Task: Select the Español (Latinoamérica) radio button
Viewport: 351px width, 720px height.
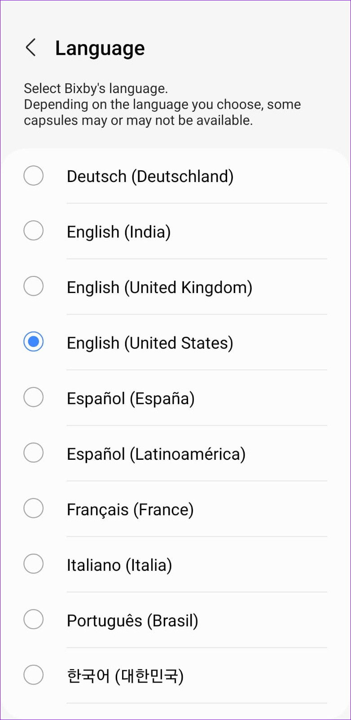Action: (34, 453)
